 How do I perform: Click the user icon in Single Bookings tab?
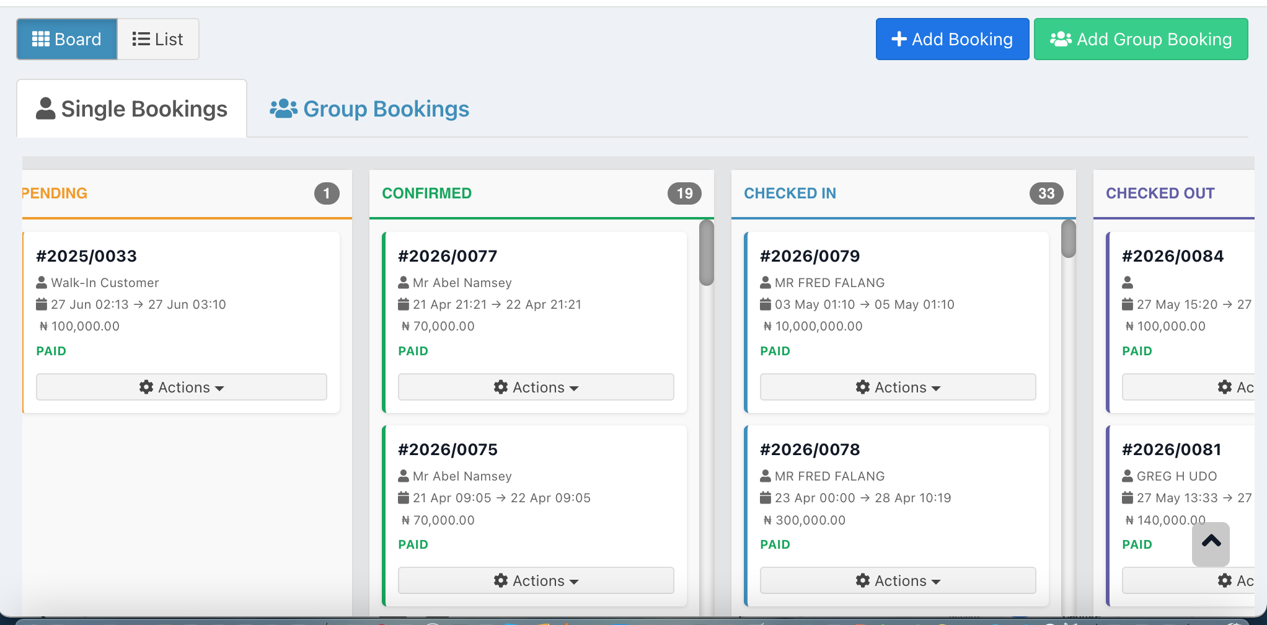46,109
